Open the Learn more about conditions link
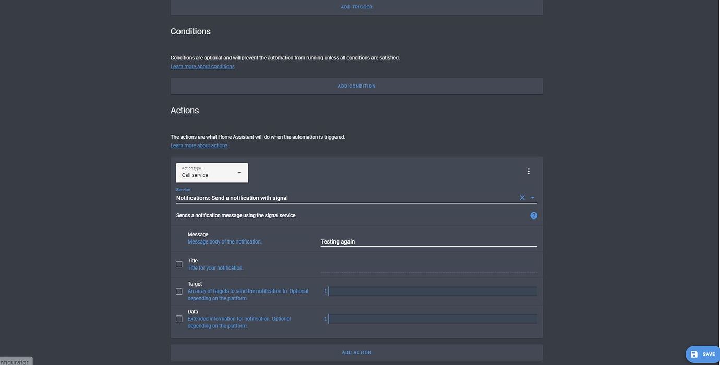The width and height of the screenshot is (720, 365). point(202,67)
